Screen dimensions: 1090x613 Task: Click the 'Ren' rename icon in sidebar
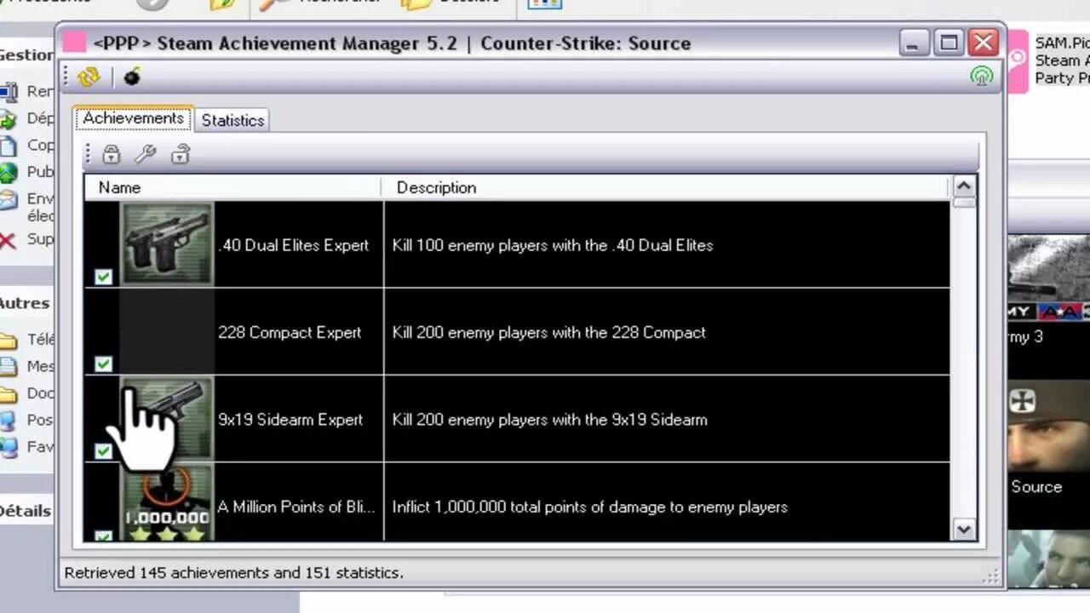(x=8, y=92)
